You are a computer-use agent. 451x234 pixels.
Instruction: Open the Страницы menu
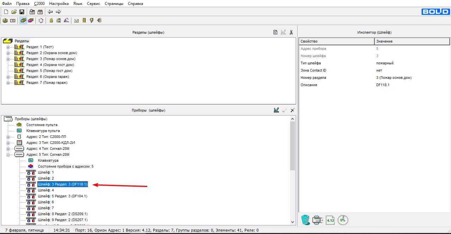click(114, 4)
